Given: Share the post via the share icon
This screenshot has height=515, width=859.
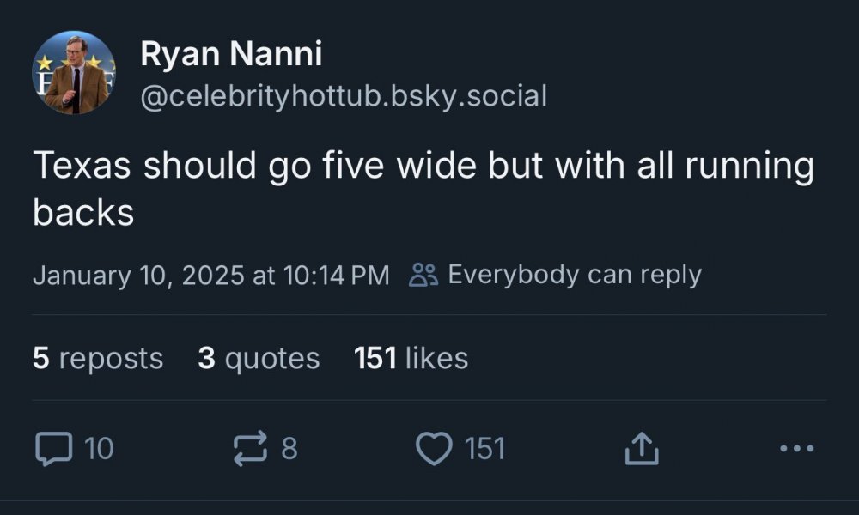Looking at the screenshot, I should click(x=637, y=447).
